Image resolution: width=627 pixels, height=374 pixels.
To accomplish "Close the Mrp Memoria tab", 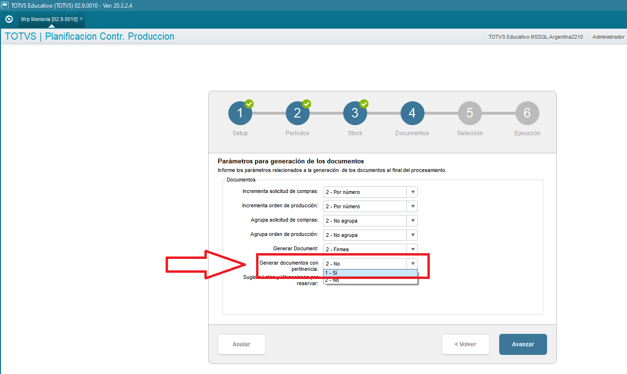I will 81,19.
